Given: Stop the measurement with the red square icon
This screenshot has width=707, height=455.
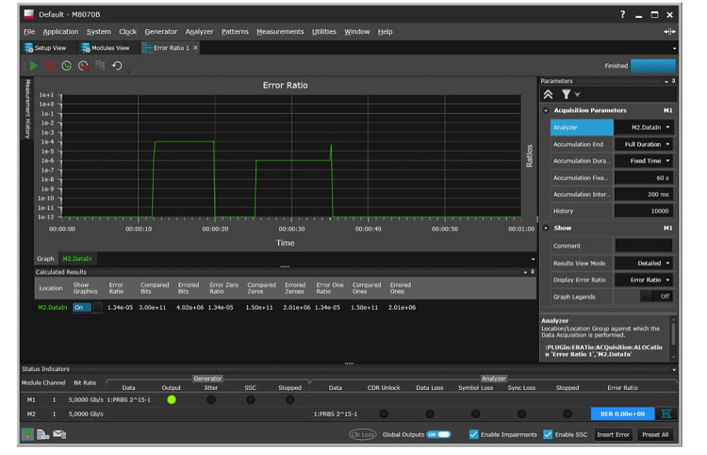Looking at the screenshot, I should point(50,66).
